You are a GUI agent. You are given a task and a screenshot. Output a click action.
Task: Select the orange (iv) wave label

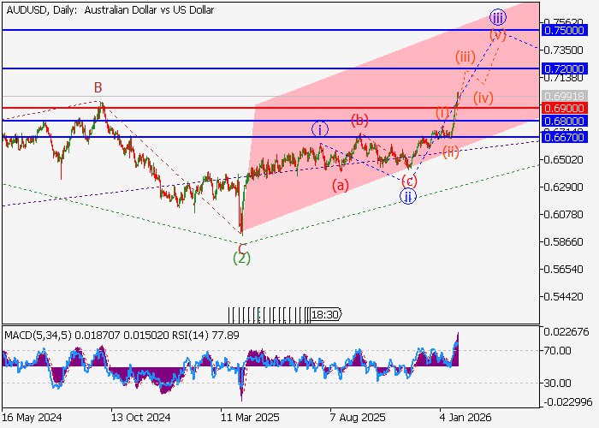coord(483,97)
